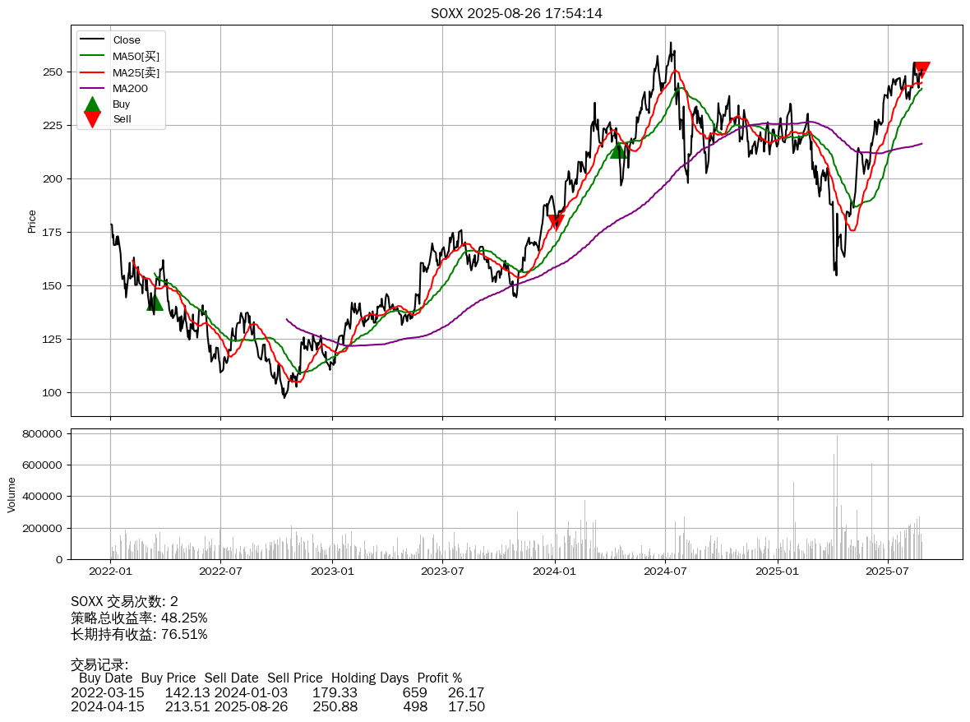Click the April 2024 green buy arrow

point(619,150)
